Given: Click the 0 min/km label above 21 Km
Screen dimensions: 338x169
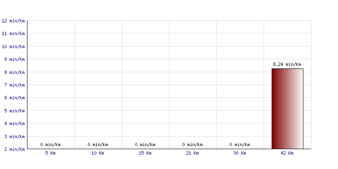Looking at the screenshot, I should (x=192, y=144).
